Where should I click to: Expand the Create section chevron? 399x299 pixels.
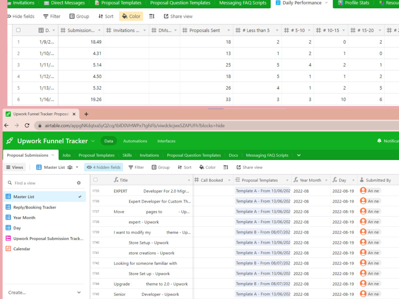(79, 292)
